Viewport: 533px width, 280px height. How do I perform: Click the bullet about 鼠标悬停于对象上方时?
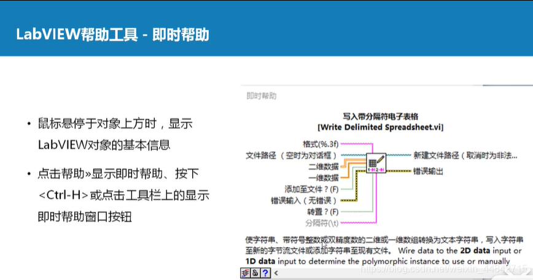pyautogui.click(x=115, y=134)
